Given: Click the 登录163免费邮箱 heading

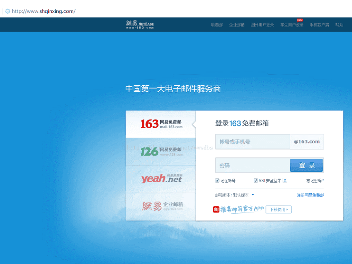Looking at the screenshot, I should click(x=242, y=123).
